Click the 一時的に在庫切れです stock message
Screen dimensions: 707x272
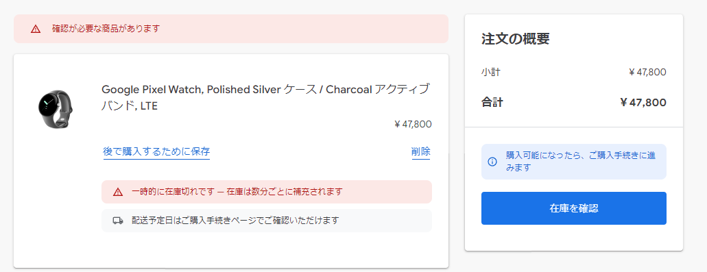click(237, 192)
